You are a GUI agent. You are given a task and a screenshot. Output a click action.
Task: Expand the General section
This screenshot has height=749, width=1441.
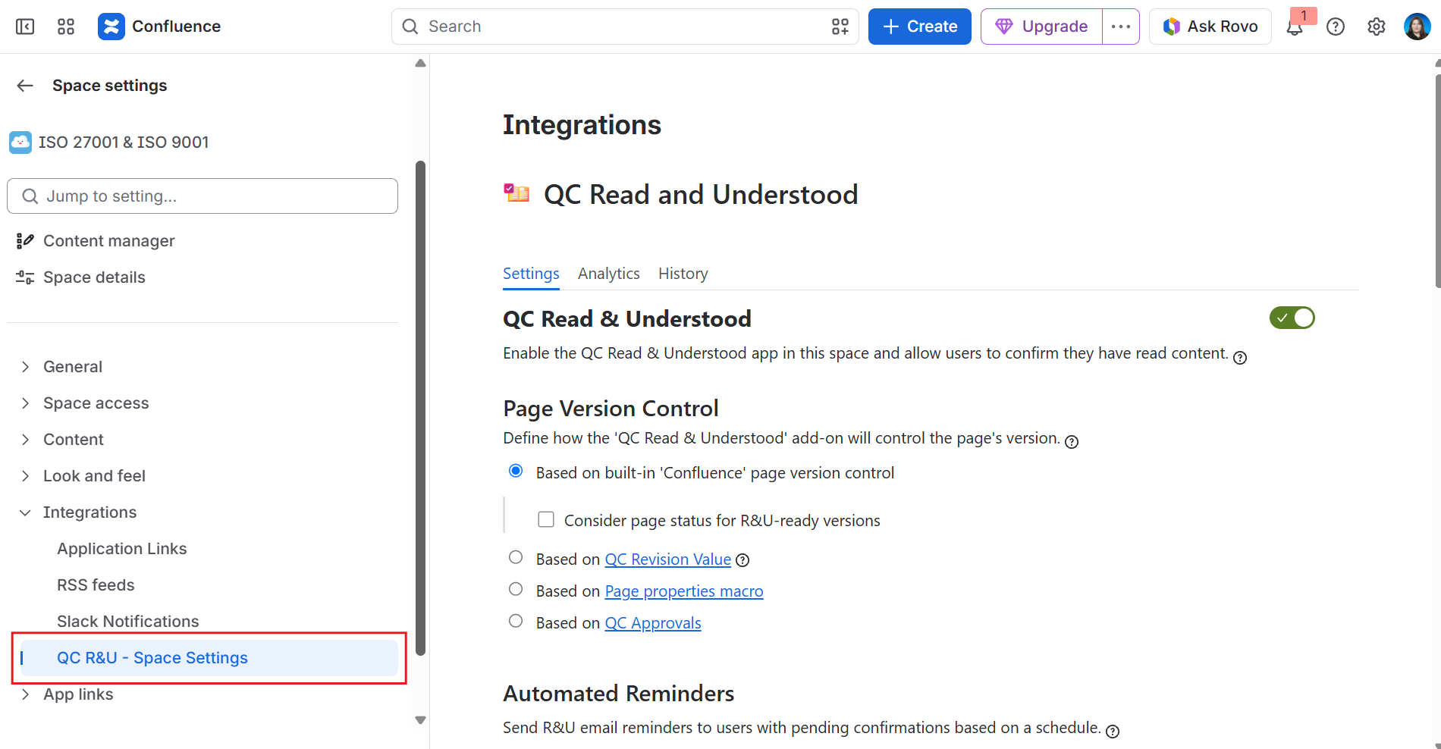tap(25, 367)
